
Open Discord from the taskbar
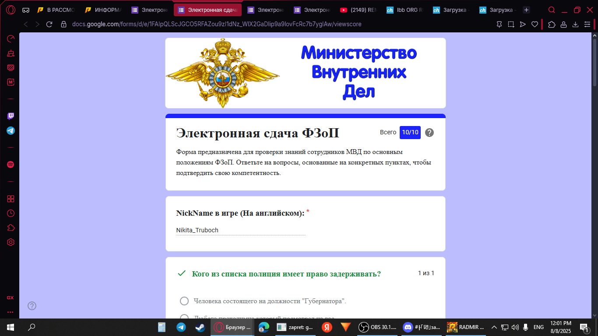pyautogui.click(x=422, y=327)
